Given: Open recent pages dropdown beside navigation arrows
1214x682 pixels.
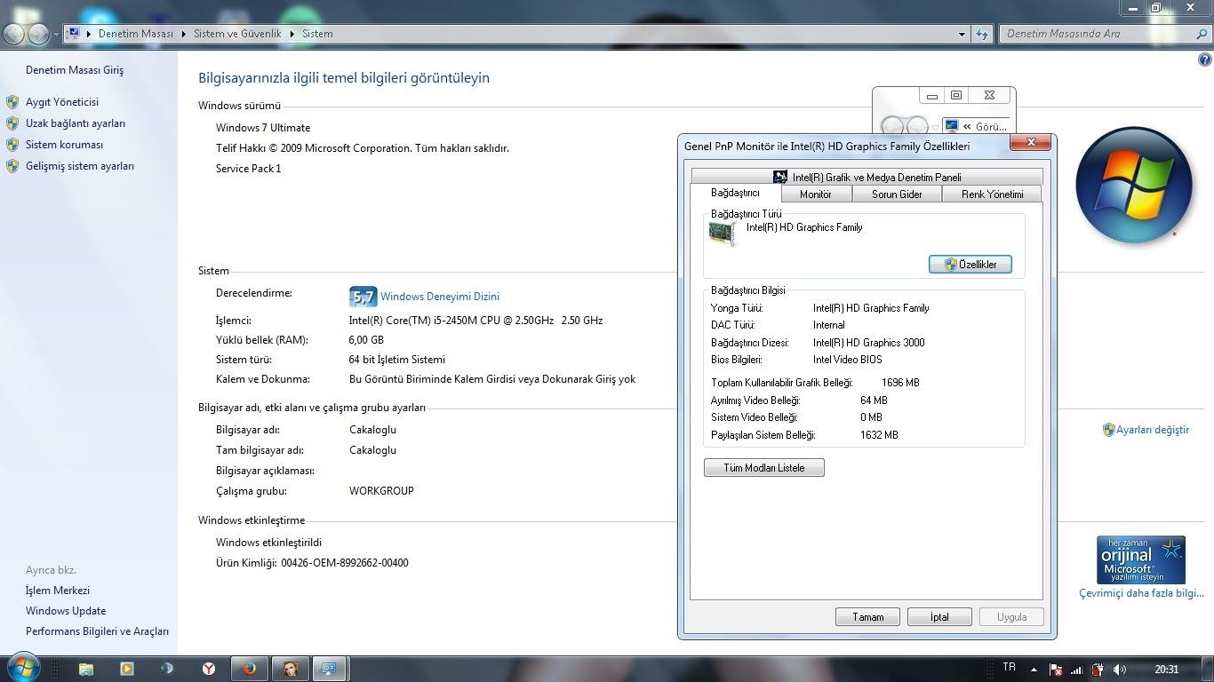Looking at the screenshot, I should pyautogui.click(x=56, y=34).
